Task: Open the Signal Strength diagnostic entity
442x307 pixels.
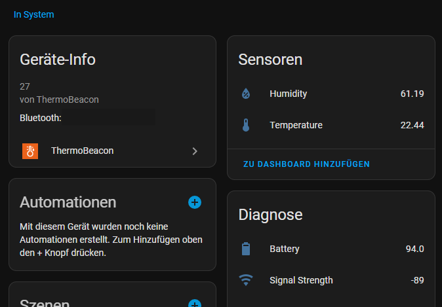Action: pos(331,280)
